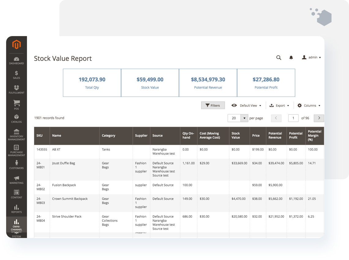Open the Fulfillment sidebar menu
The image size is (349, 260).
(x=17, y=89)
